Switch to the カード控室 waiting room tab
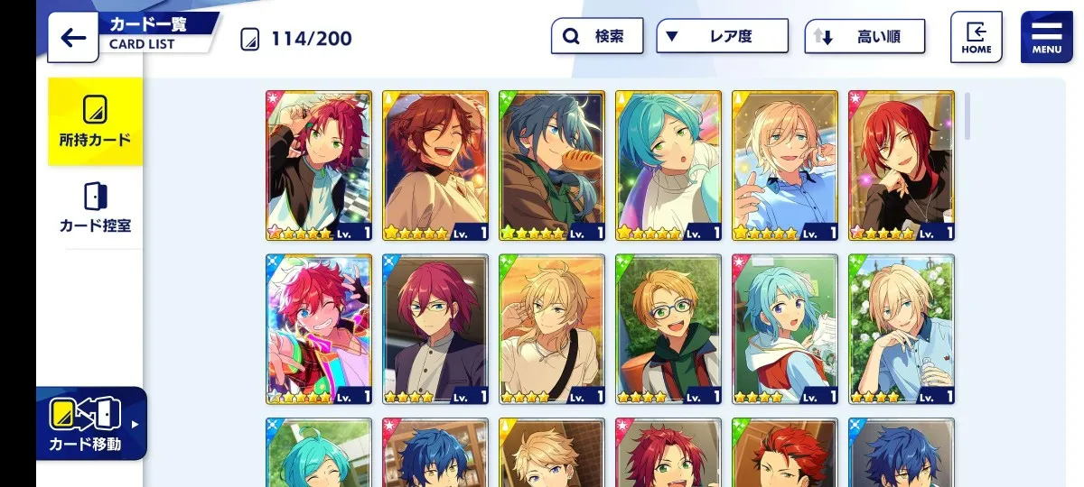Image resolution: width=1084 pixels, height=487 pixels. pyautogui.click(x=95, y=207)
